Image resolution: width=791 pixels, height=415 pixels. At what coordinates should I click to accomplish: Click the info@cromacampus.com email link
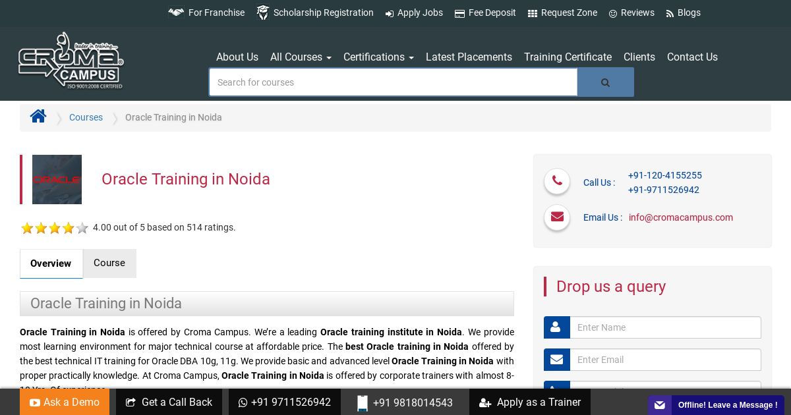click(680, 217)
